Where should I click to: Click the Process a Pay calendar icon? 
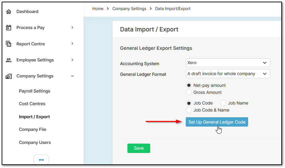coord(8,28)
